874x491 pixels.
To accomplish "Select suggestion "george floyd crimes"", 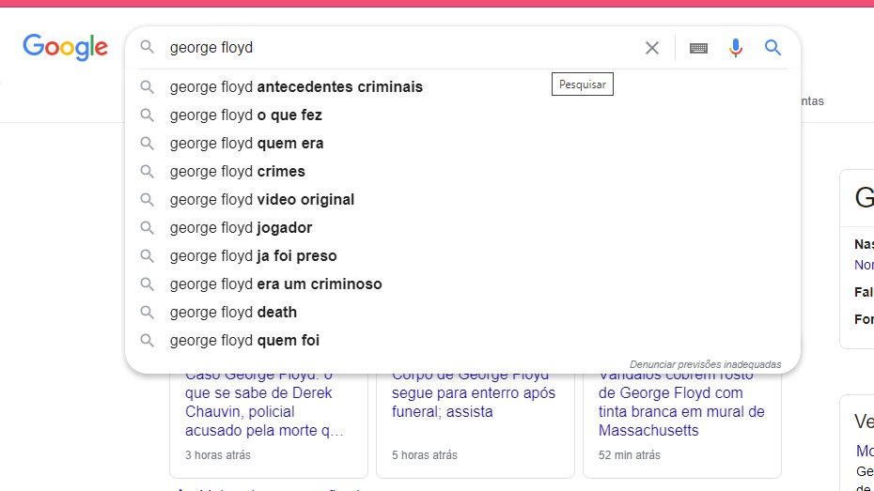I will [x=462, y=172].
